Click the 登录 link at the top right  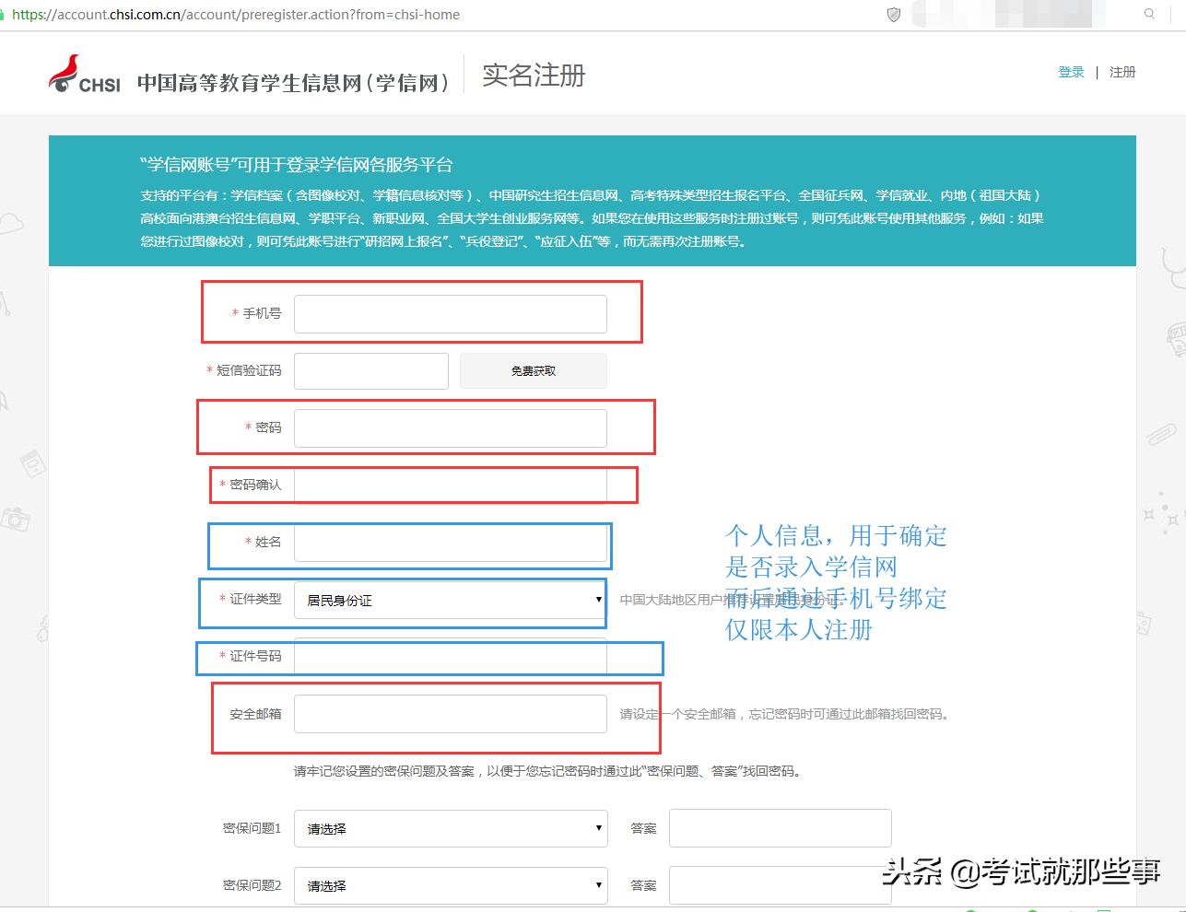1071,71
